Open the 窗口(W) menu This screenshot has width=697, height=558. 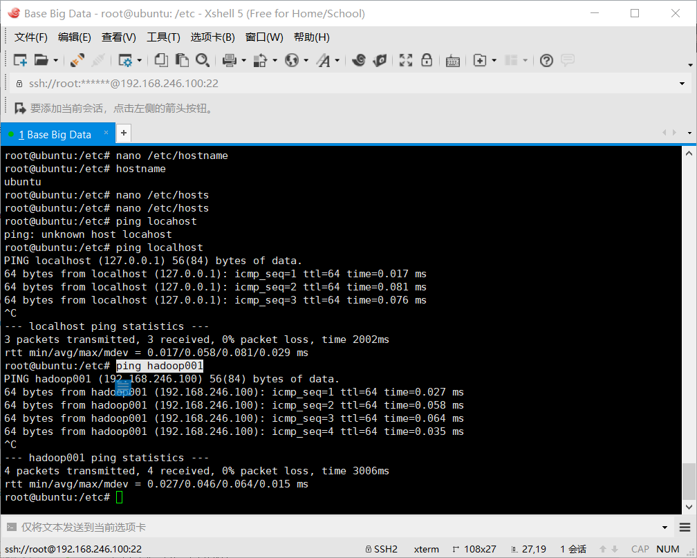pyautogui.click(x=264, y=37)
